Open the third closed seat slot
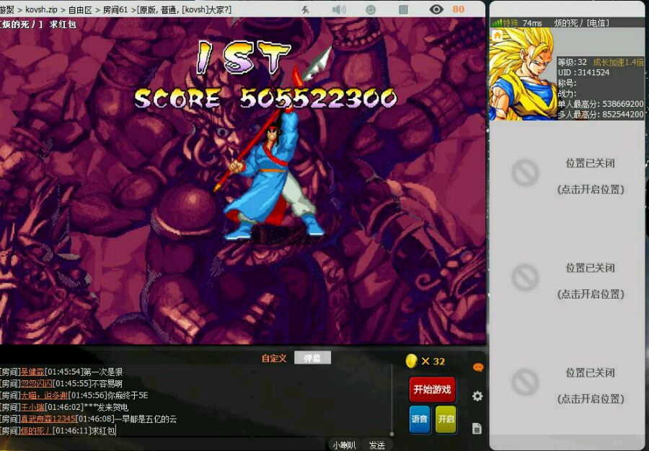 [590, 385]
